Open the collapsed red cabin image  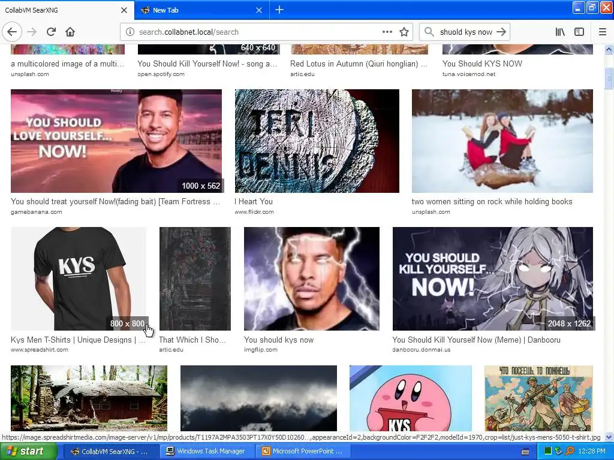pyautogui.click(x=89, y=398)
